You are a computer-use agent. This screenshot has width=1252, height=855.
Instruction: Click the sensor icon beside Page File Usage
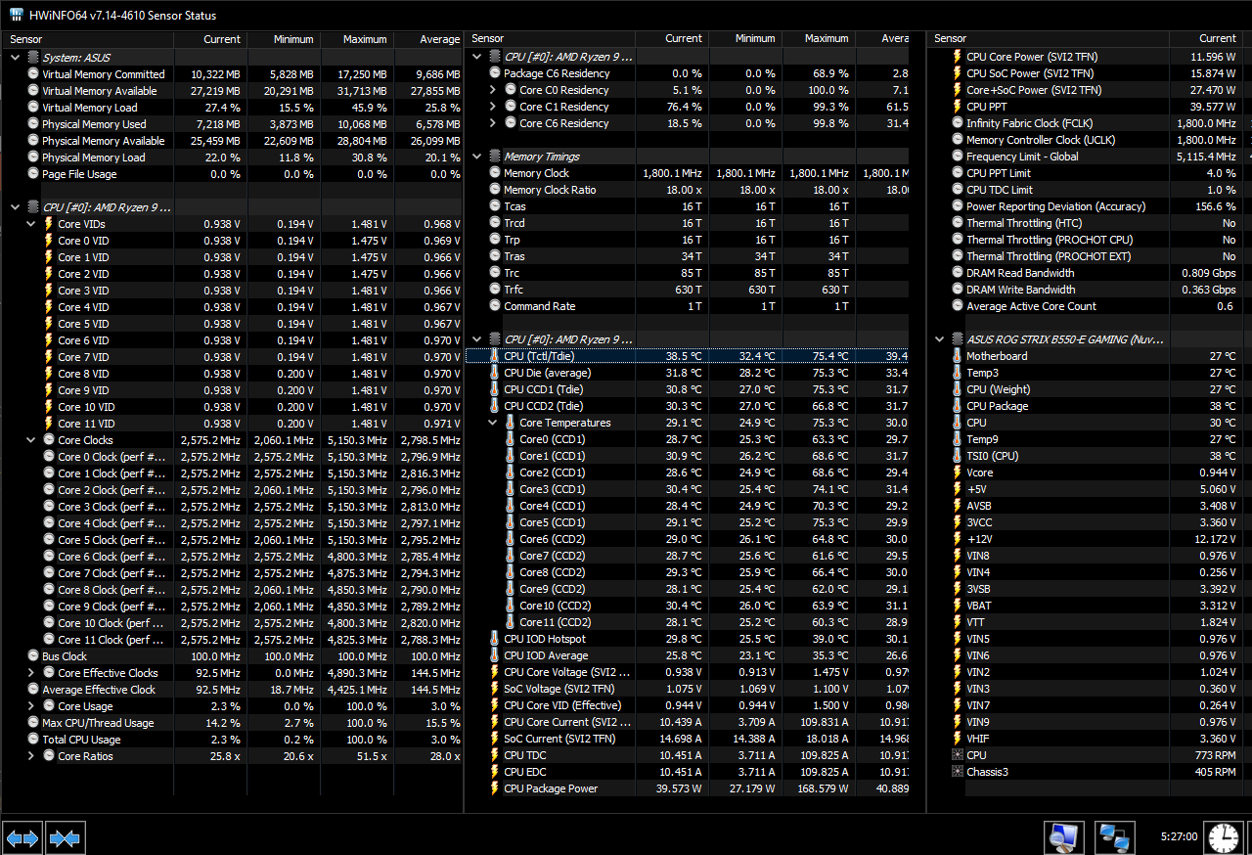pyautogui.click(x=33, y=174)
